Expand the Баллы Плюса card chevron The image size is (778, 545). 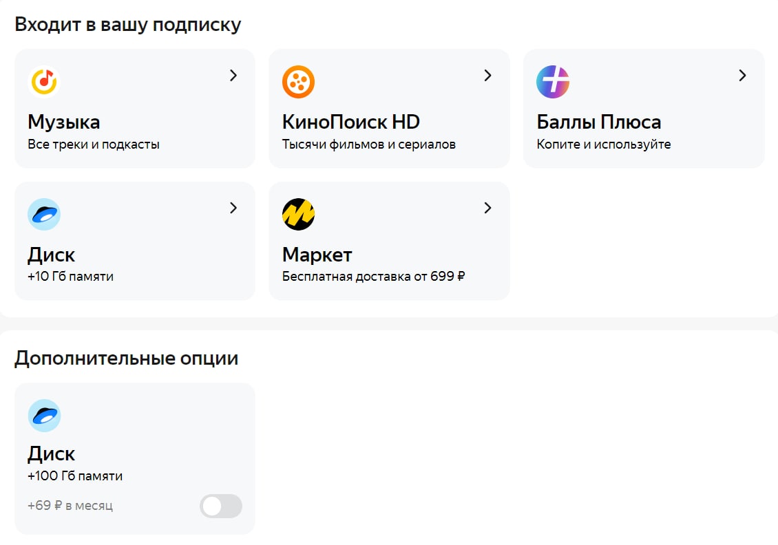[742, 76]
